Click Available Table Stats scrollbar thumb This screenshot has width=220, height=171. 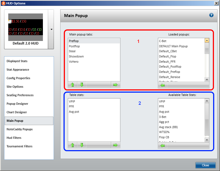[x=207, y=119]
